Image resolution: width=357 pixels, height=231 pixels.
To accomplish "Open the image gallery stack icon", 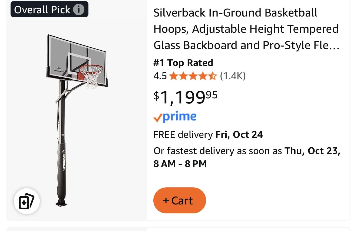I will (26, 201).
